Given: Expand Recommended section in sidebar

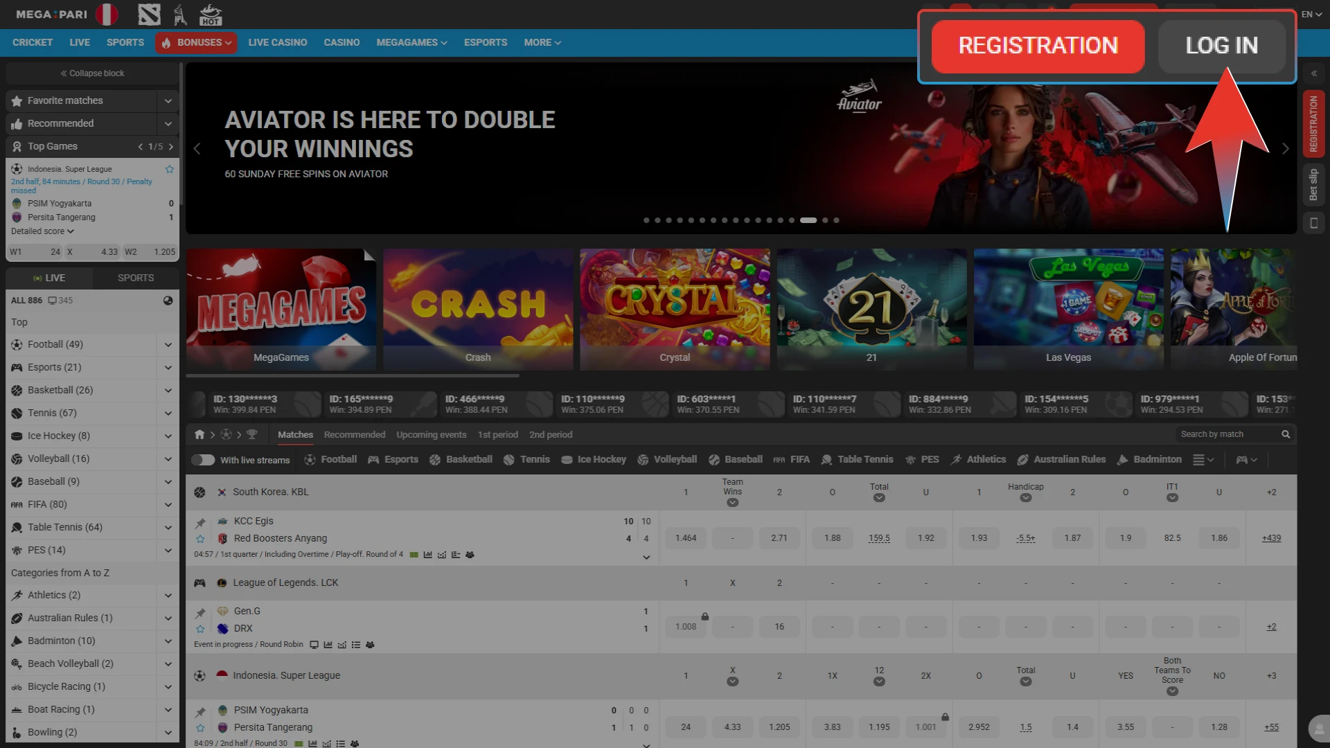Looking at the screenshot, I should (168, 124).
